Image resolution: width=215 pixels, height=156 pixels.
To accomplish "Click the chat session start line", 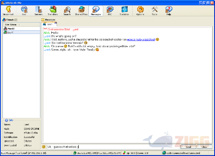I will tap(61, 29).
